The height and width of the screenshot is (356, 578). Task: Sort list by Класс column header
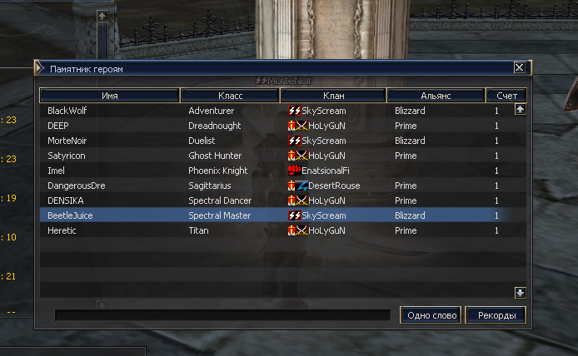click(x=230, y=96)
